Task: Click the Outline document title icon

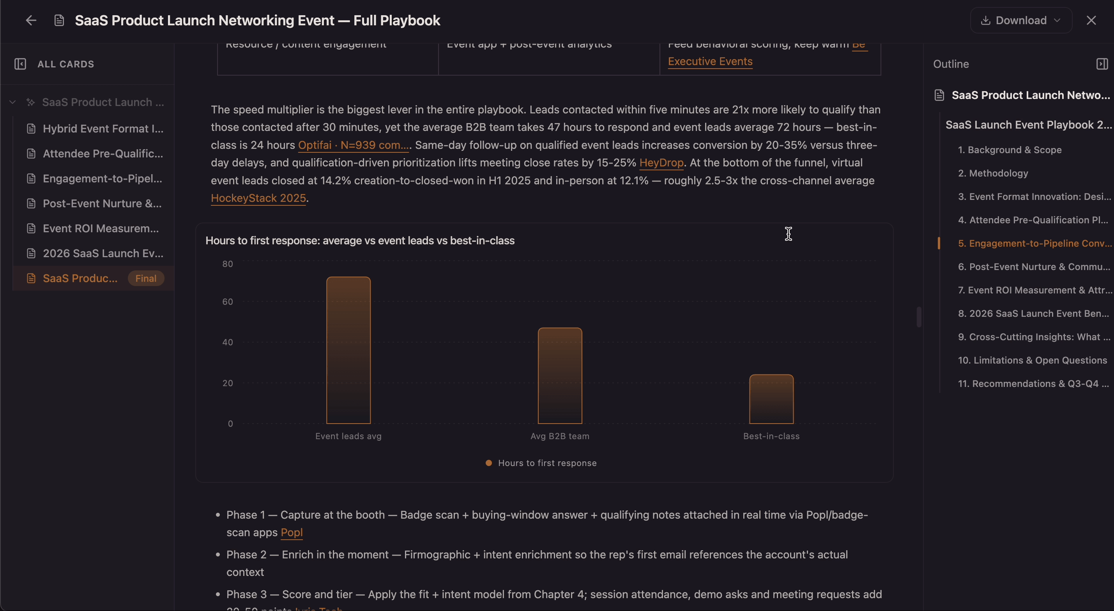Action: [x=939, y=95]
